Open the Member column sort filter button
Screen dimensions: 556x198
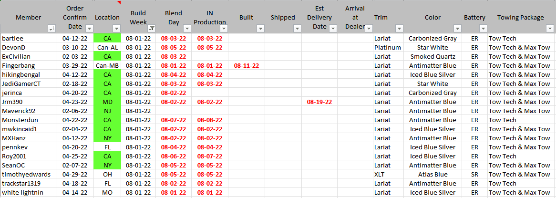tap(51, 29)
